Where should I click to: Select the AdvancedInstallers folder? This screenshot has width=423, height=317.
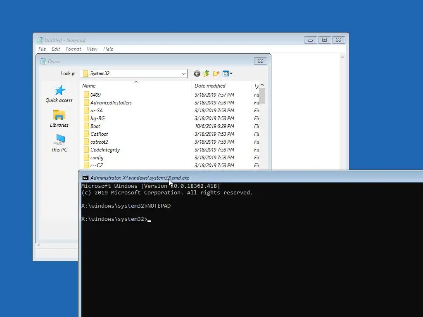coord(111,102)
